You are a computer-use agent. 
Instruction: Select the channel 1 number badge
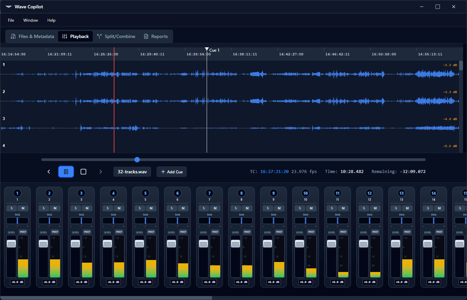coord(17,193)
